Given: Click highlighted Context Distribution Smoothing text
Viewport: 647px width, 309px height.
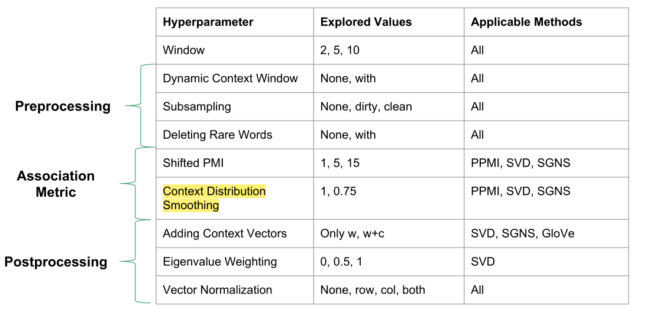Looking at the screenshot, I should pos(214,199).
